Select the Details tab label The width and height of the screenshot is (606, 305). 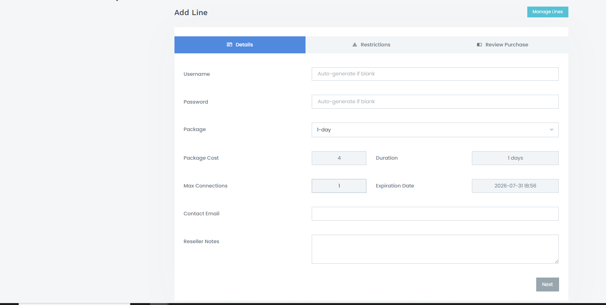[x=244, y=45]
